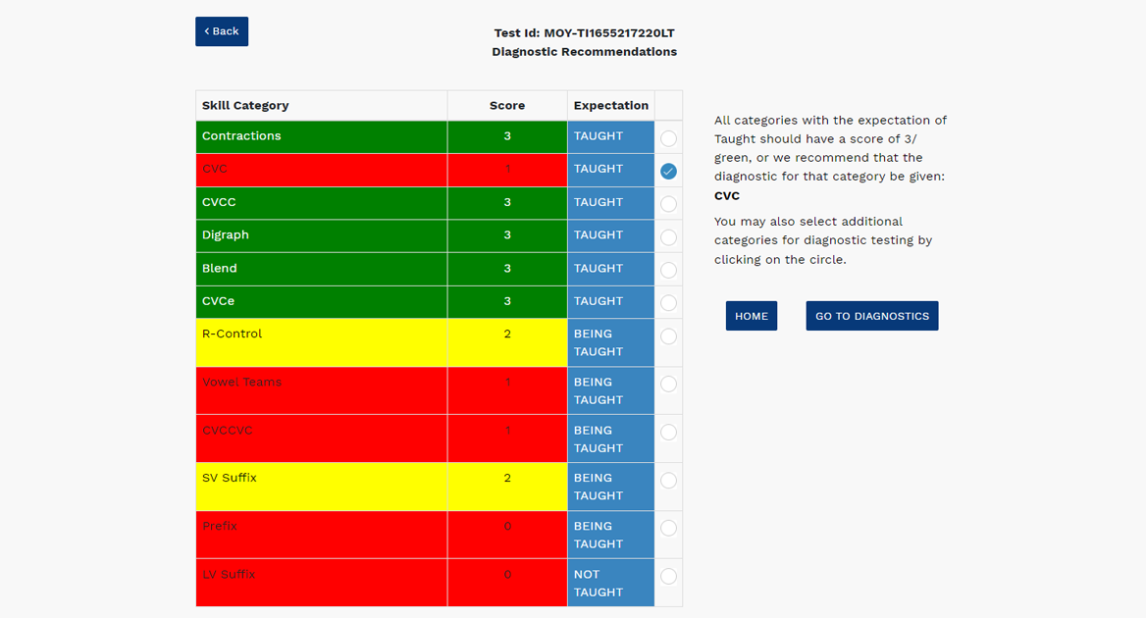Check the CVCCVC row circle

[x=668, y=432]
